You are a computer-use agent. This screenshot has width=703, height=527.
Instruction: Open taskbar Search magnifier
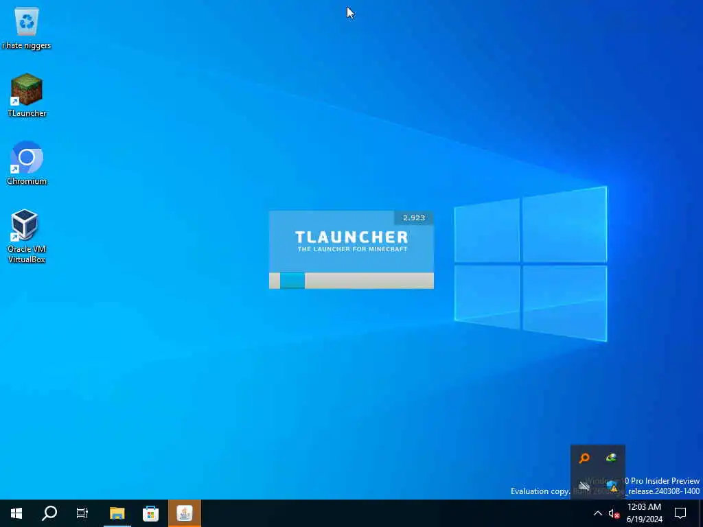[x=49, y=513]
